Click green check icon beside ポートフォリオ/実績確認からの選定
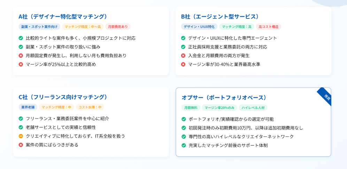 click(x=184, y=119)
